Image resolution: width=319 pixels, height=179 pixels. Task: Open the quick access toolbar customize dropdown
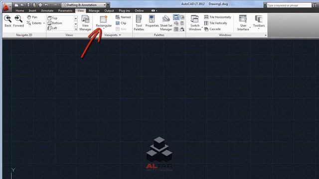click(108, 5)
